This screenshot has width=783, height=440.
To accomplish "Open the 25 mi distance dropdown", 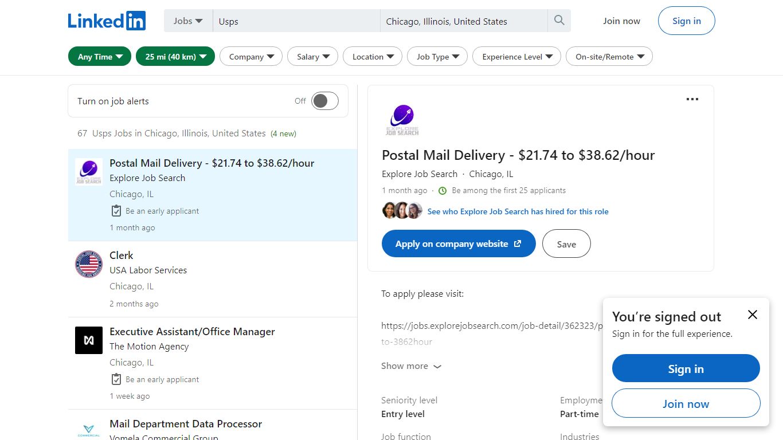I will pos(175,56).
